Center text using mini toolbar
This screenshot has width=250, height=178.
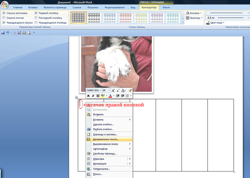[98, 96]
